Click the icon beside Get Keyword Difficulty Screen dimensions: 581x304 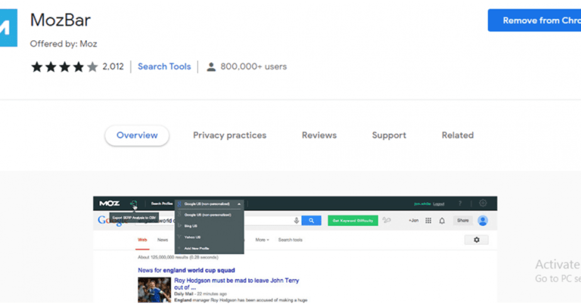(x=387, y=220)
